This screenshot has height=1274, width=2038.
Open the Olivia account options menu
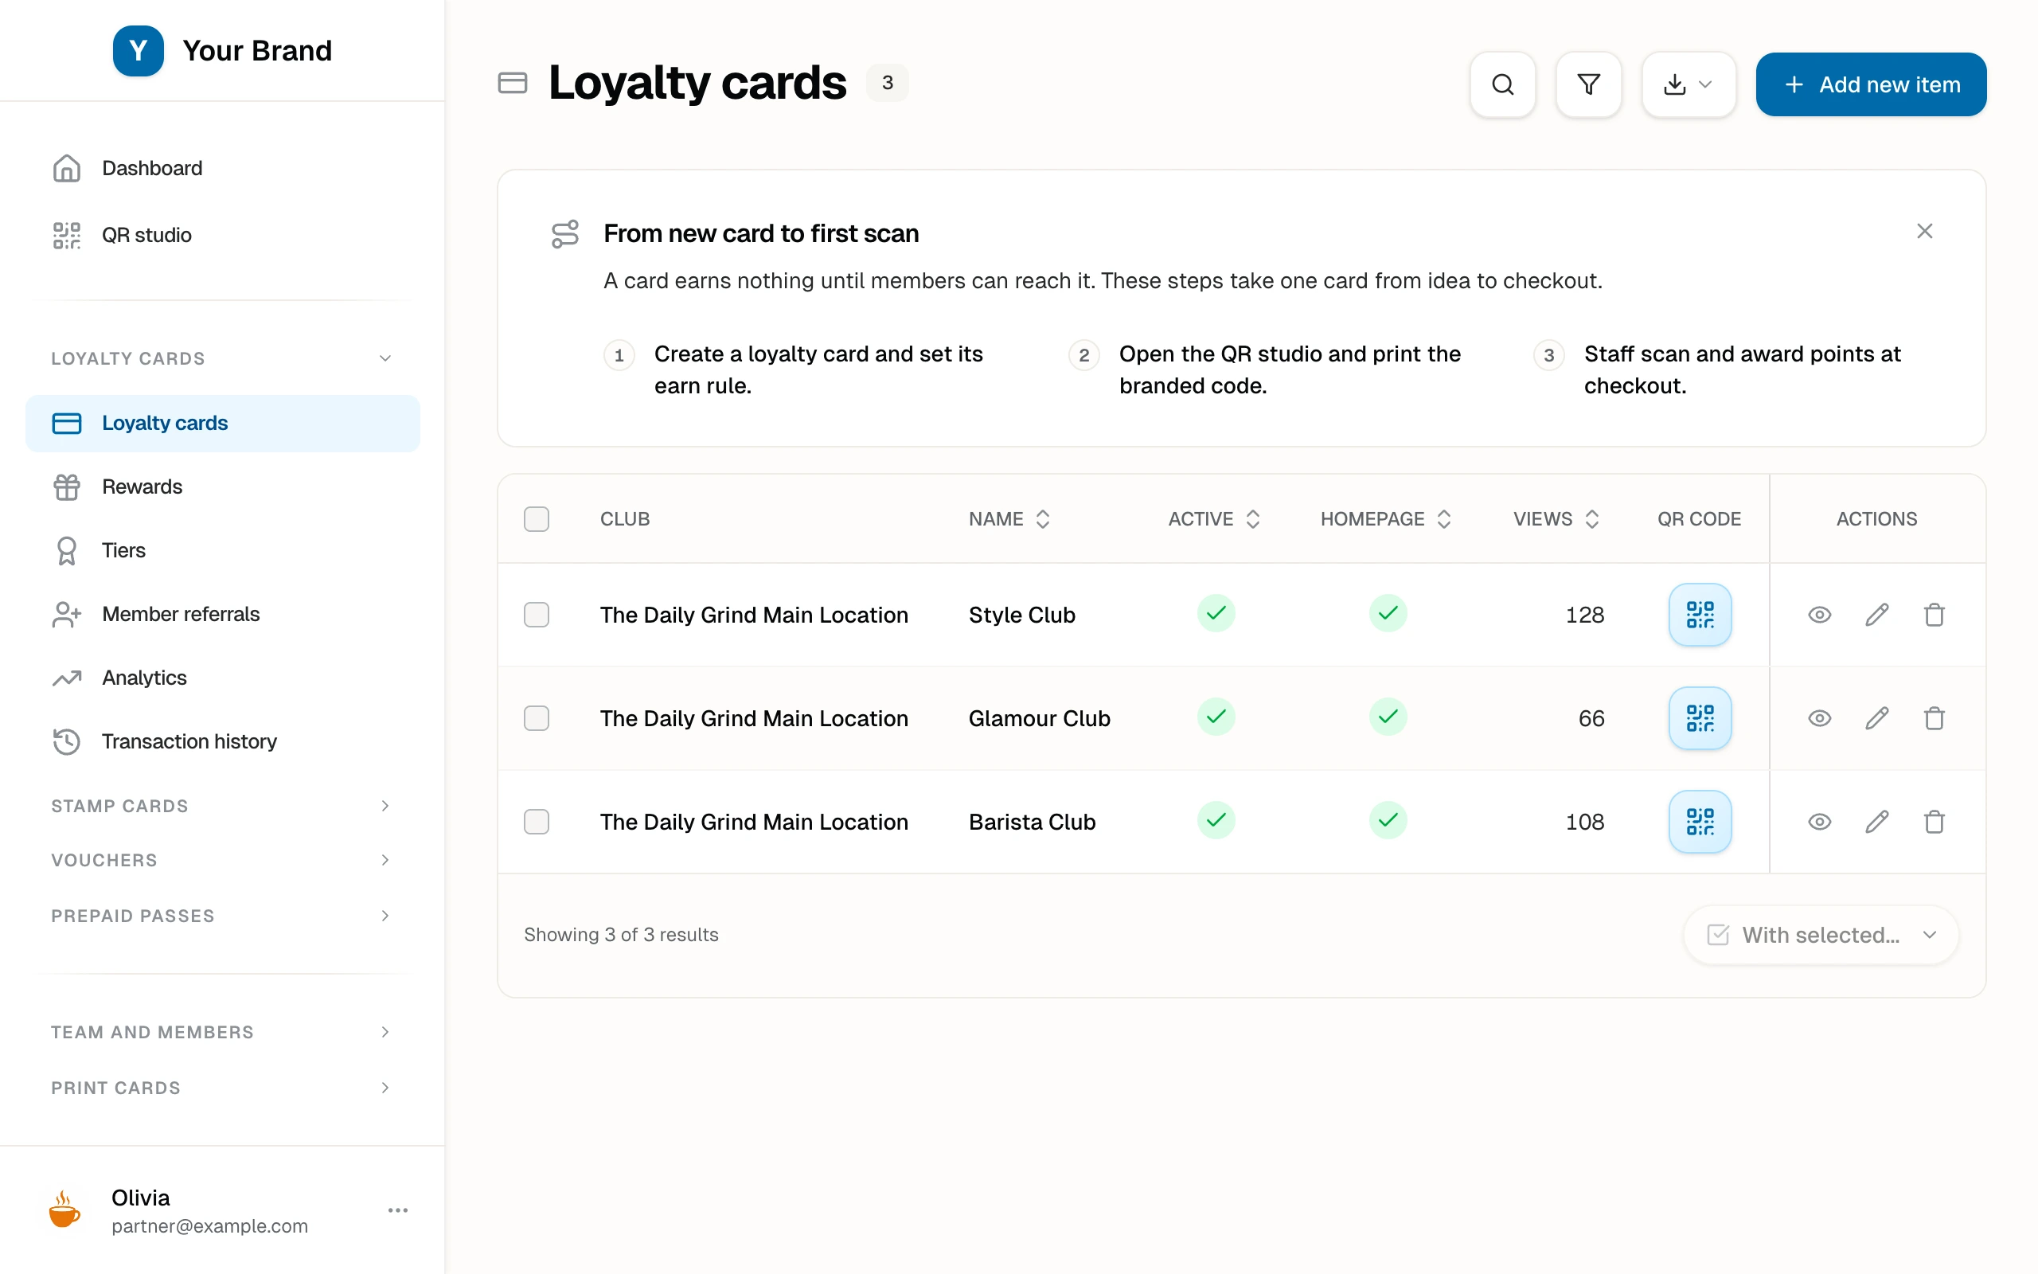point(397,1210)
